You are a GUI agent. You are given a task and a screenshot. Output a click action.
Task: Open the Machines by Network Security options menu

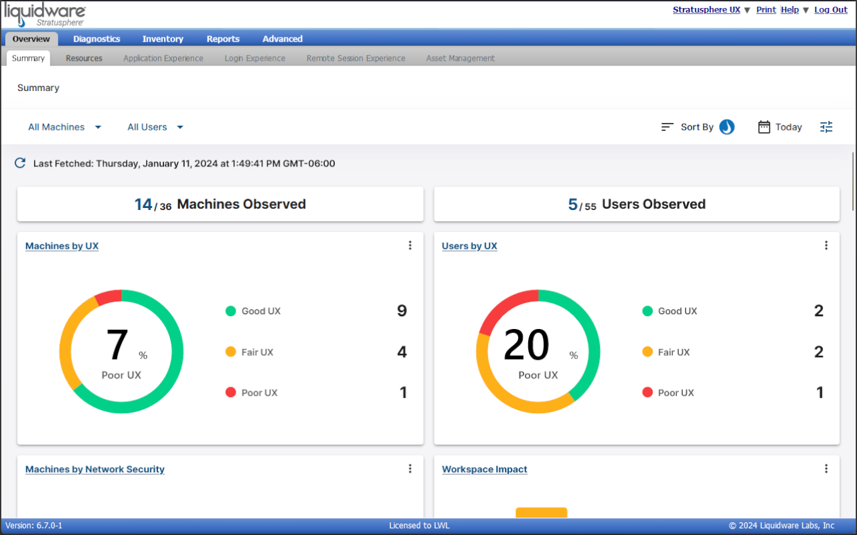coord(410,469)
